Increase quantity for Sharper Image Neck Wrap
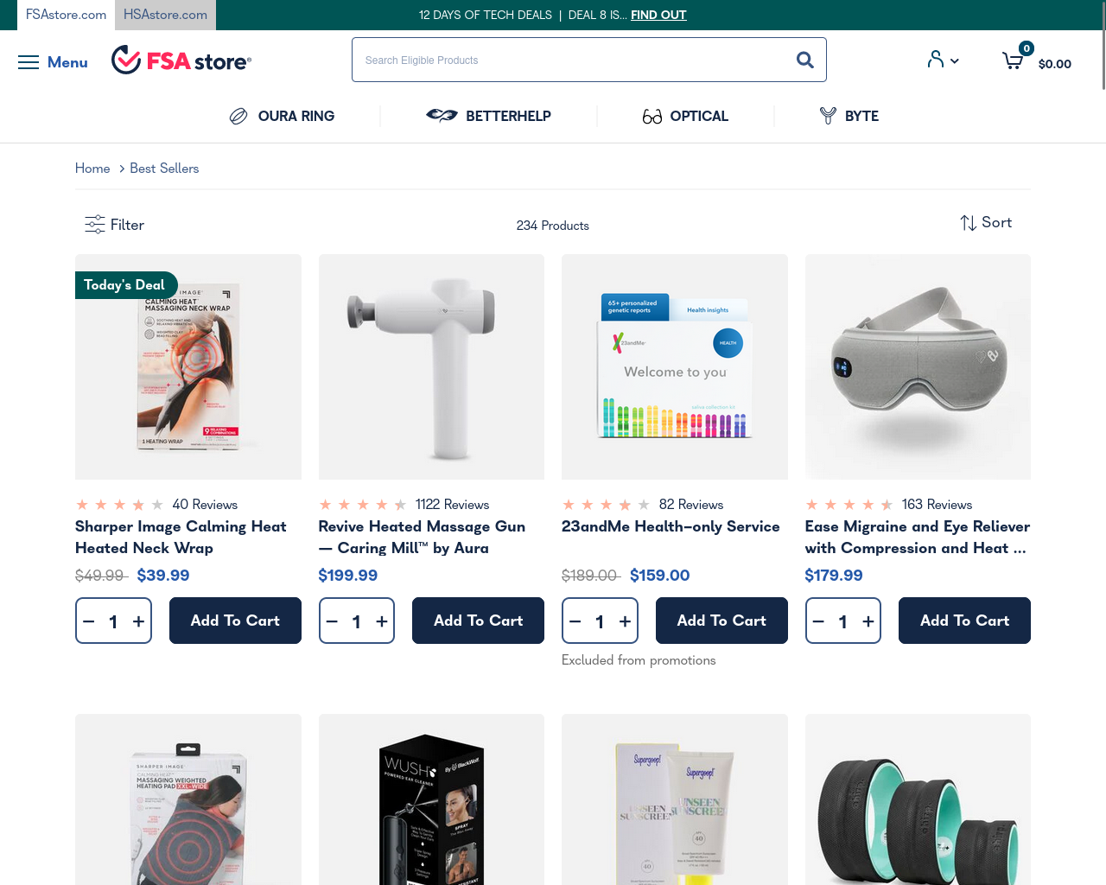The width and height of the screenshot is (1106, 885). pyautogui.click(x=138, y=621)
